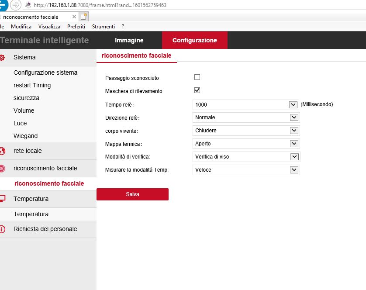Open the Wiegand settings page
This screenshot has width=366, height=290.
(x=25, y=136)
